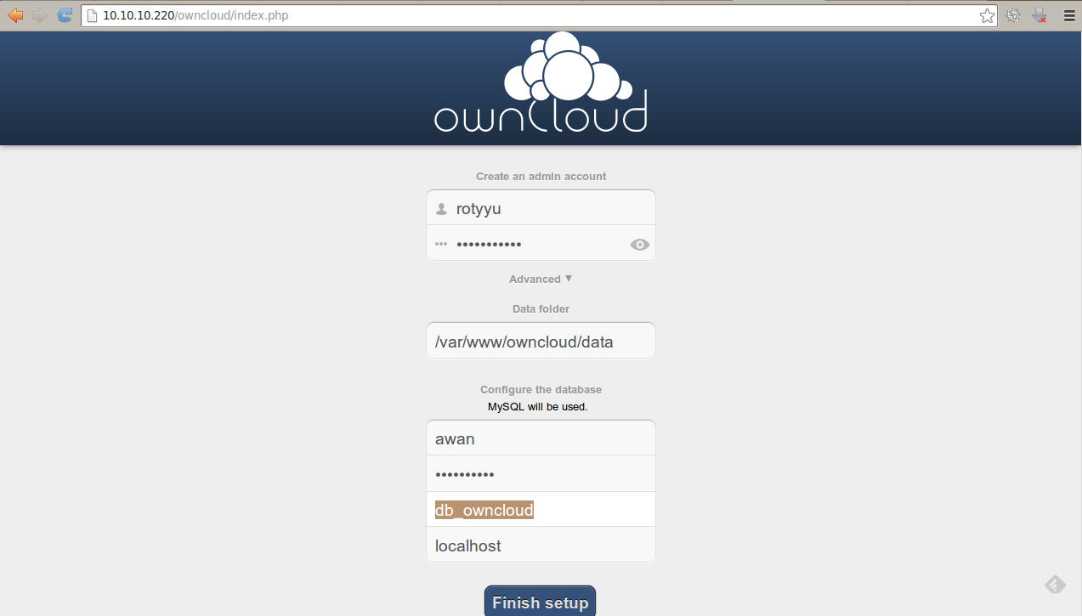The width and height of the screenshot is (1082, 616).
Task: Click the awan database user field
Action: 541,438
